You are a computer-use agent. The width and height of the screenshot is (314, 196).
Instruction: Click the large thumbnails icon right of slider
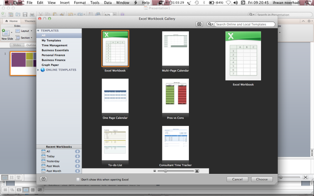click(197, 171)
